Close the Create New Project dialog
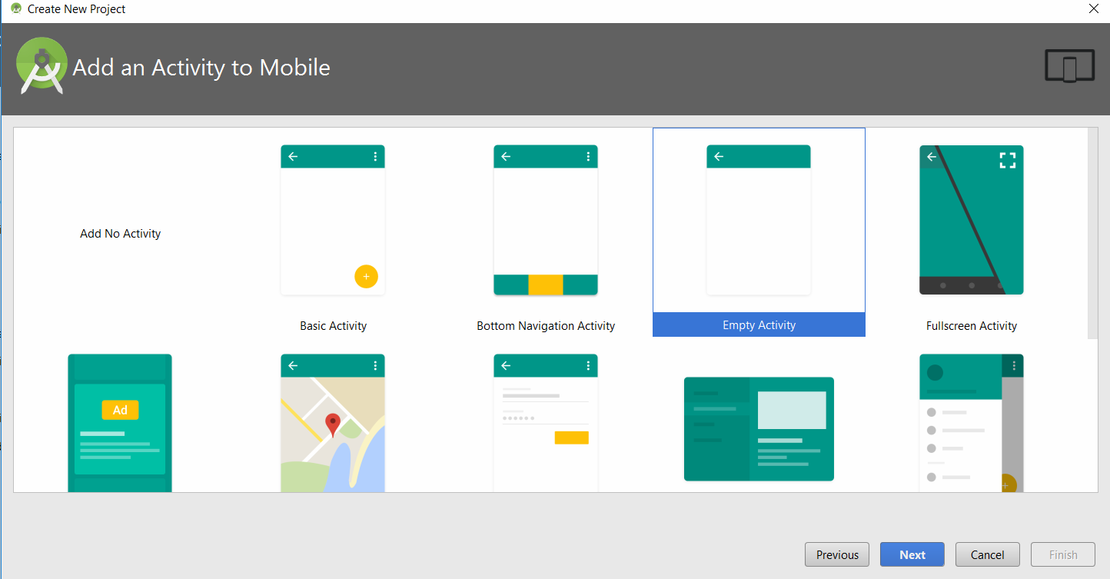The image size is (1110, 579). (1094, 9)
